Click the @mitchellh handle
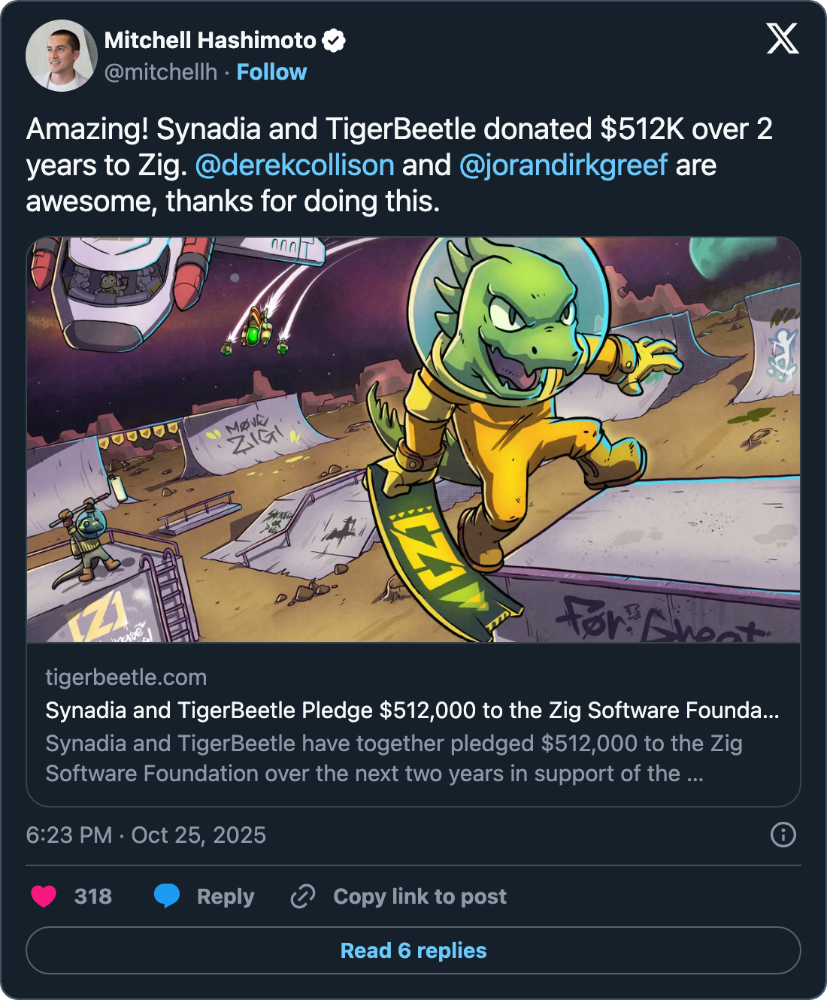The height and width of the screenshot is (1000, 827). [161, 72]
